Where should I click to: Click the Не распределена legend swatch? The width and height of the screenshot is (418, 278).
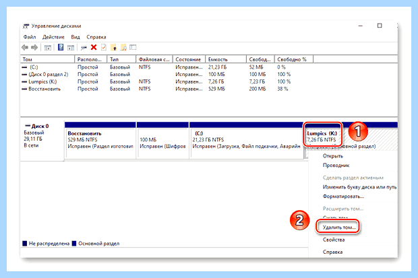click(24, 244)
